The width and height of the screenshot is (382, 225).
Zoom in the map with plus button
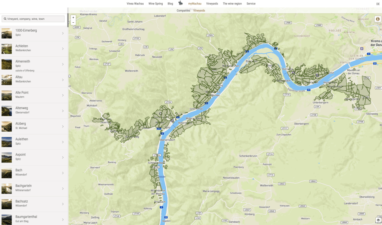73,17
